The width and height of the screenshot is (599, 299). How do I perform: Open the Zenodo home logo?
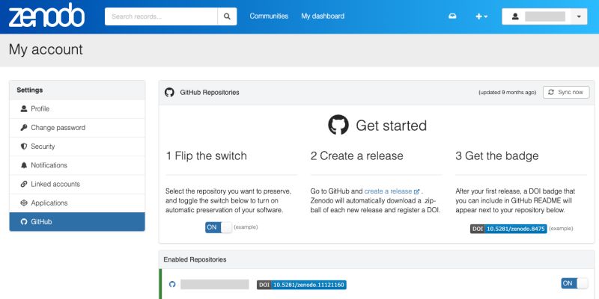(x=46, y=16)
